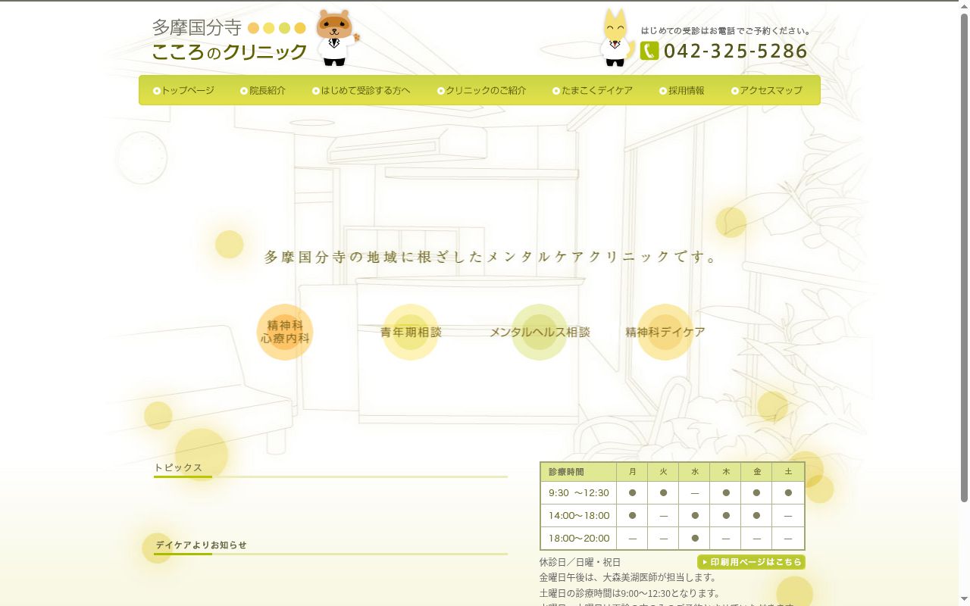Click the 精神科 心療内科 circle
This screenshot has width=970, height=606.
(x=285, y=332)
